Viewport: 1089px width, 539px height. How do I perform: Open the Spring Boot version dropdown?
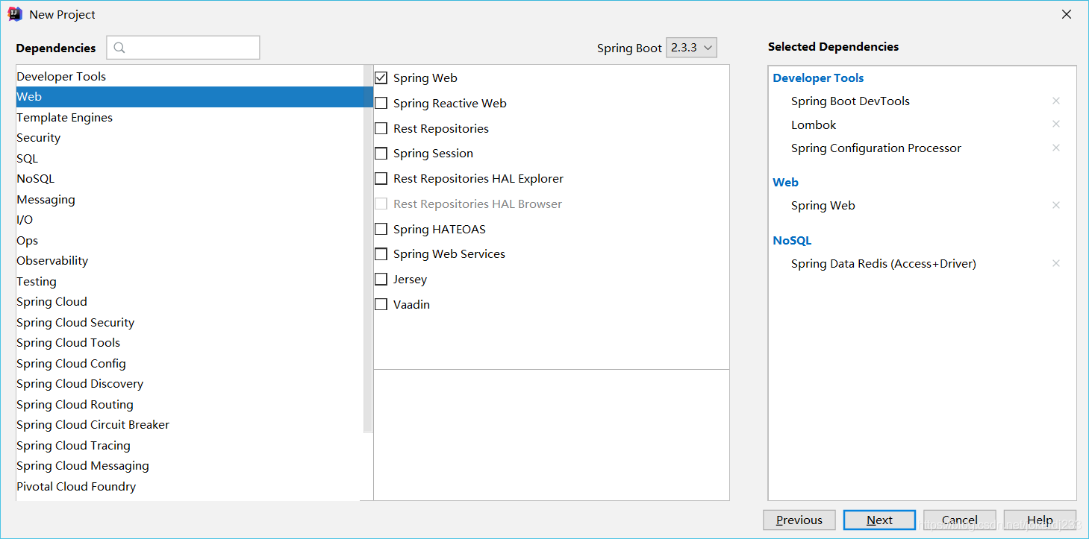coord(691,48)
